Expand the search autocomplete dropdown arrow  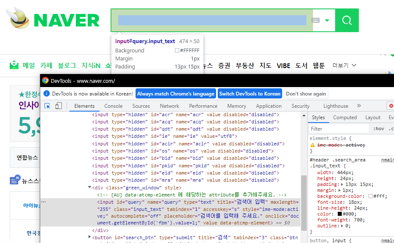tap(327, 20)
